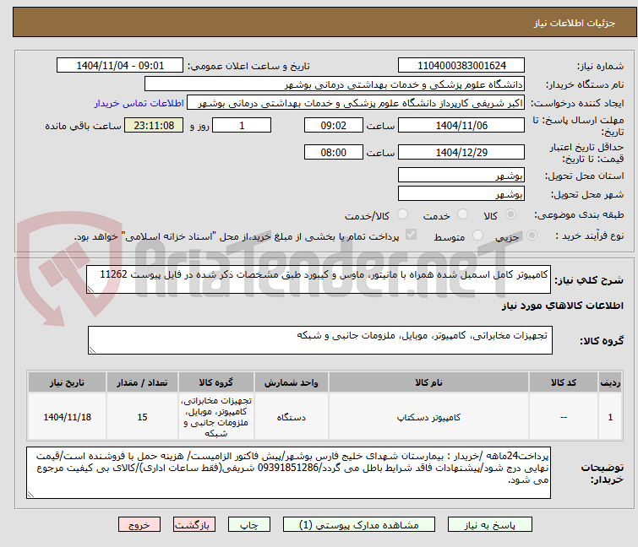This screenshot has height=547, width=638.
Task: Click the خروج exit button
Action: pyautogui.click(x=139, y=525)
